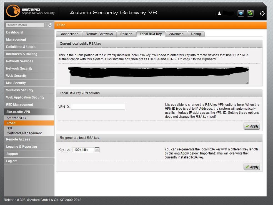
Task: Open Amazon VPC submenu item
Action: 29,118
